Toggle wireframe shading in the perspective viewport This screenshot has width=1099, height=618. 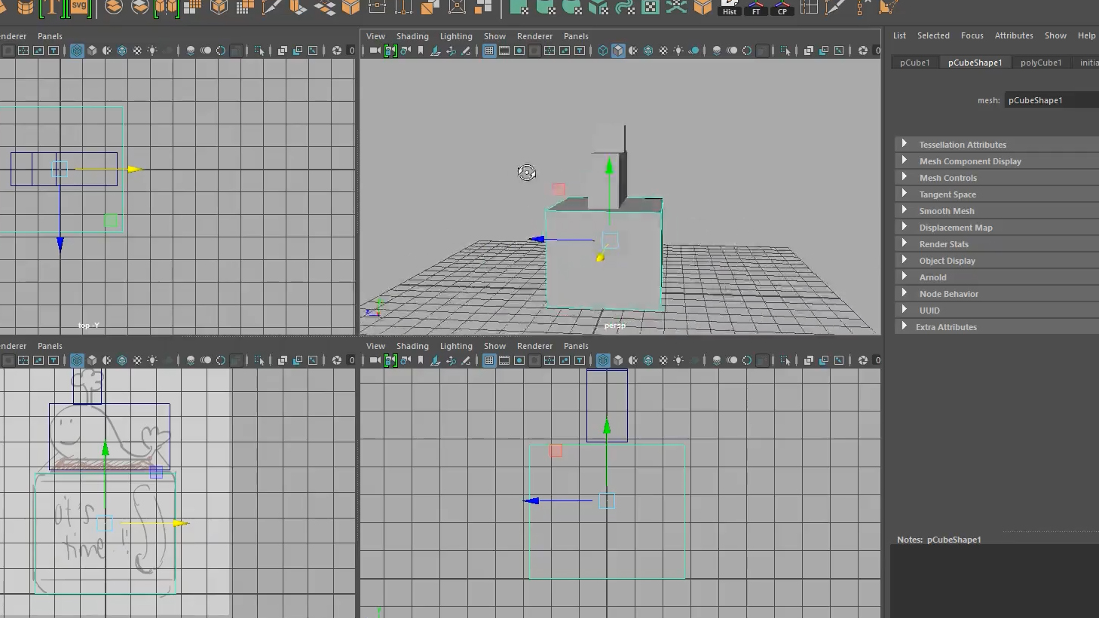(x=603, y=50)
